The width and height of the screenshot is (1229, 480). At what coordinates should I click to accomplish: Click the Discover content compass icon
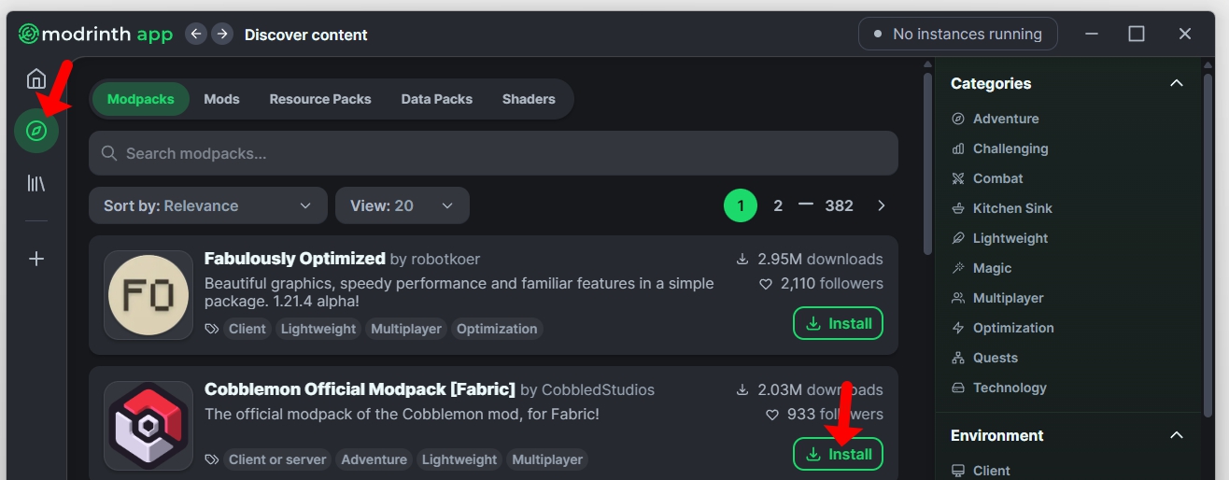coord(36,131)
